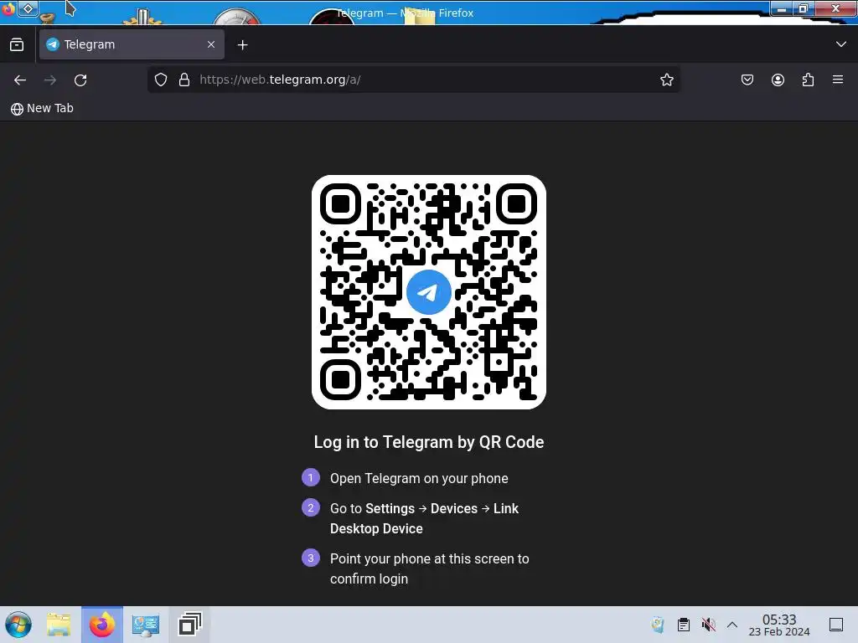The image size is (858, 643).
Task: Close the Telegram tab
Action: 211,44
